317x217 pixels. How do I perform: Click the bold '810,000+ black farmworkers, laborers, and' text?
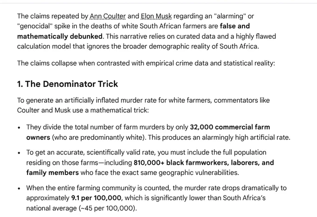click(204, 162)
